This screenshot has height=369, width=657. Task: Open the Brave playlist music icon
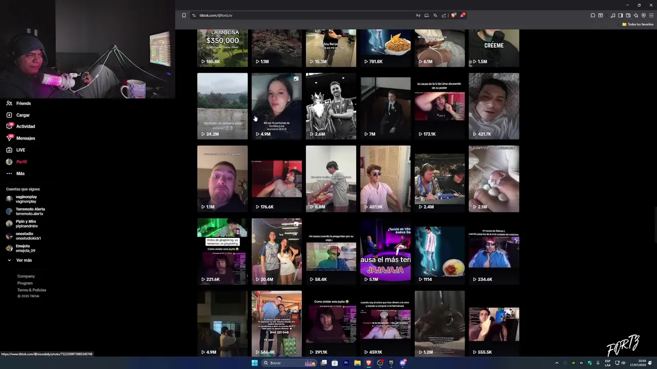[613, 15]
